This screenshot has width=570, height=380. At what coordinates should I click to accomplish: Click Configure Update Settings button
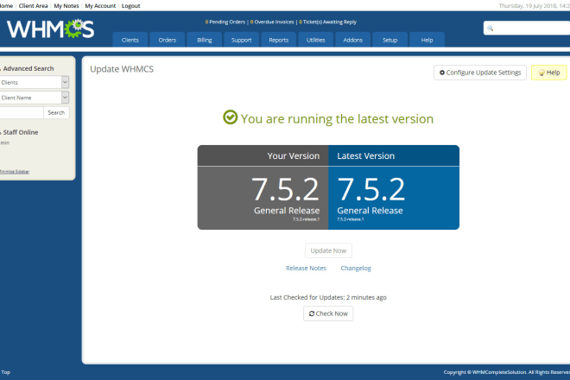point(480,73)
